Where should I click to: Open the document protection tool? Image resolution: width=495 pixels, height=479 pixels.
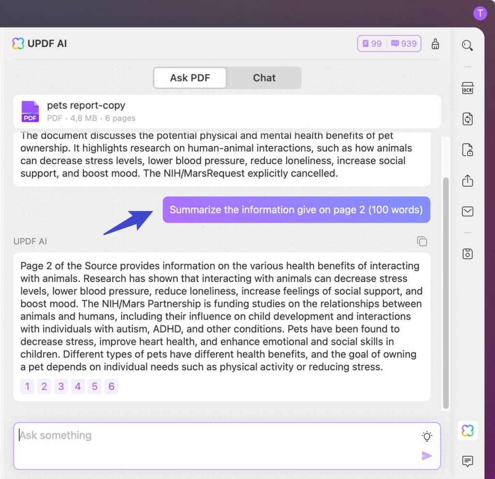[x=467, y=150]
